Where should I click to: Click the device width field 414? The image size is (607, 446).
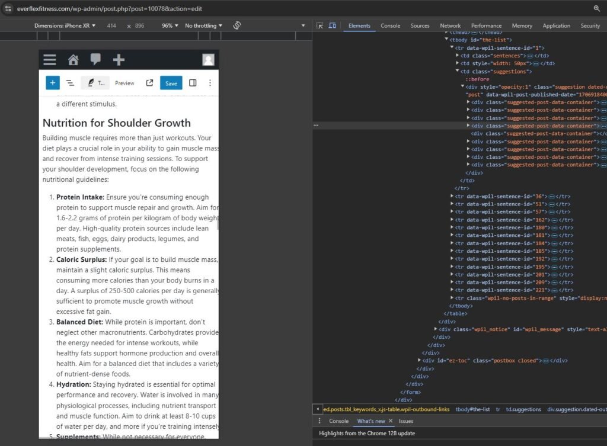point(111,25)
